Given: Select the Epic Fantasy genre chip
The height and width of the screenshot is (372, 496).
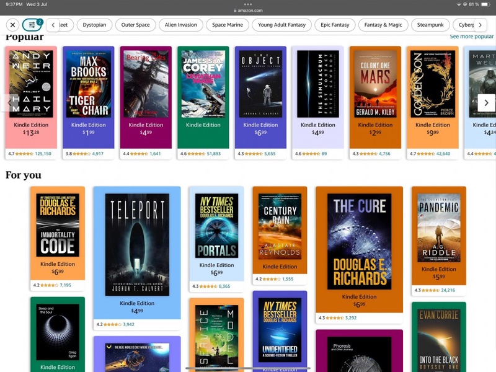Looking at the screenshot, I should 335,25.
